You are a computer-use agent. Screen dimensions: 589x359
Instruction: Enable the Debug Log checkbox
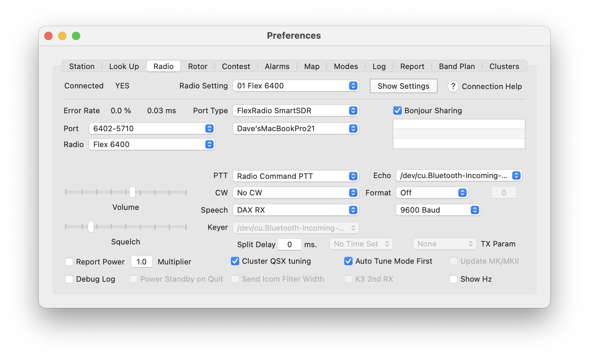[x=69, y=279]
